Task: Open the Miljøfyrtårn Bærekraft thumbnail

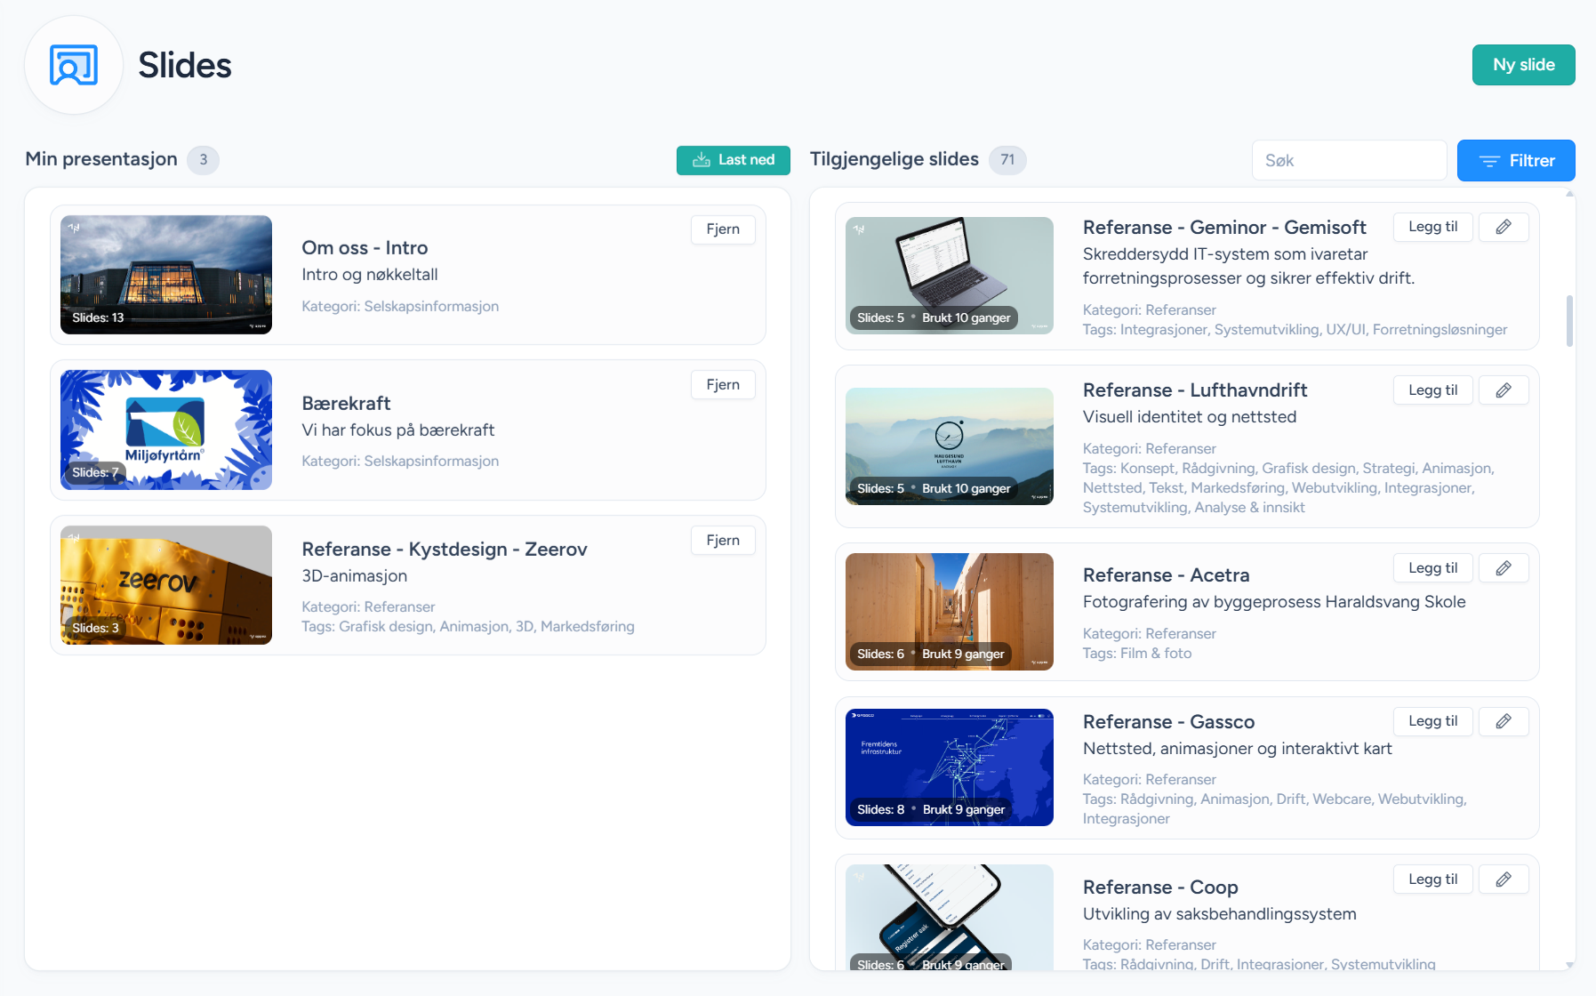Action: [x=166, y=430]
